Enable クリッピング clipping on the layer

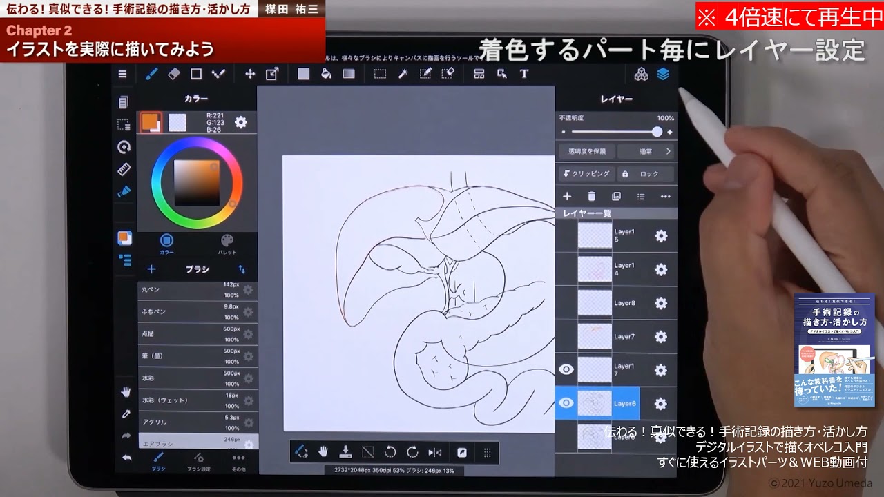pyautogui.click(x=586, y=173)
